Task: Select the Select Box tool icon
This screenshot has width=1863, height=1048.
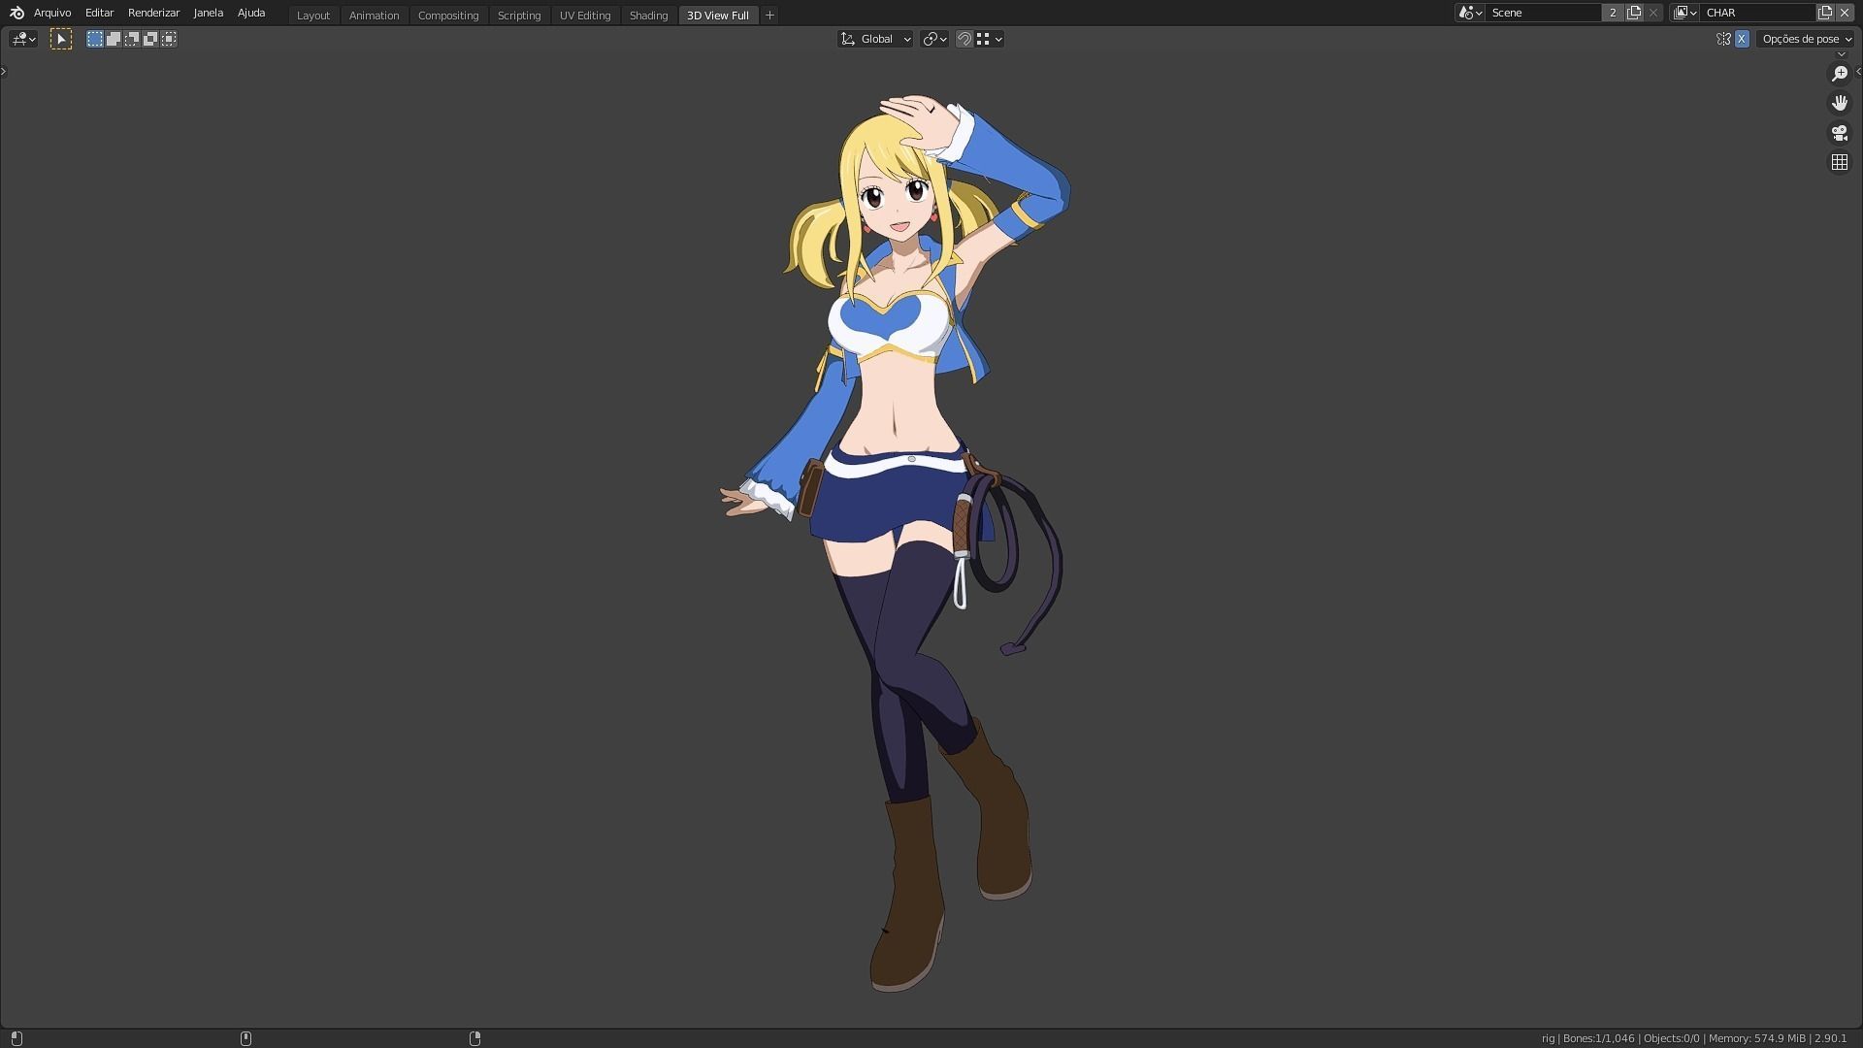Action: (60, 39)
